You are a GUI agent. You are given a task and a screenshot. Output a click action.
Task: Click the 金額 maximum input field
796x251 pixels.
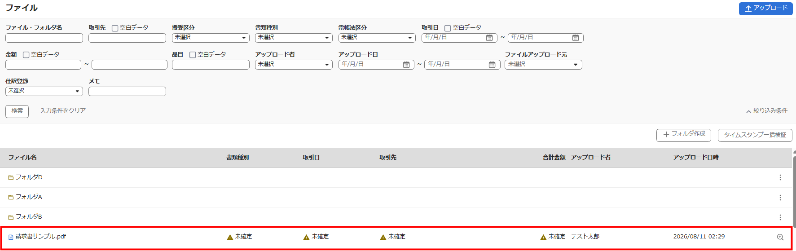pyautogui.click(x=129, y=65)
